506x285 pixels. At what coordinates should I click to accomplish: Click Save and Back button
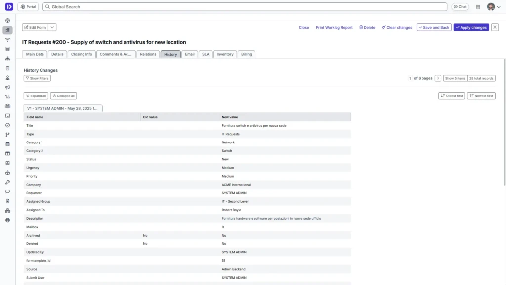click(434, 28)
